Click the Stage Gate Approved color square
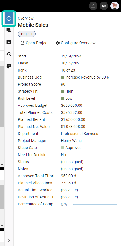Screen dimensions: 121x246 (x=63, y=148)
